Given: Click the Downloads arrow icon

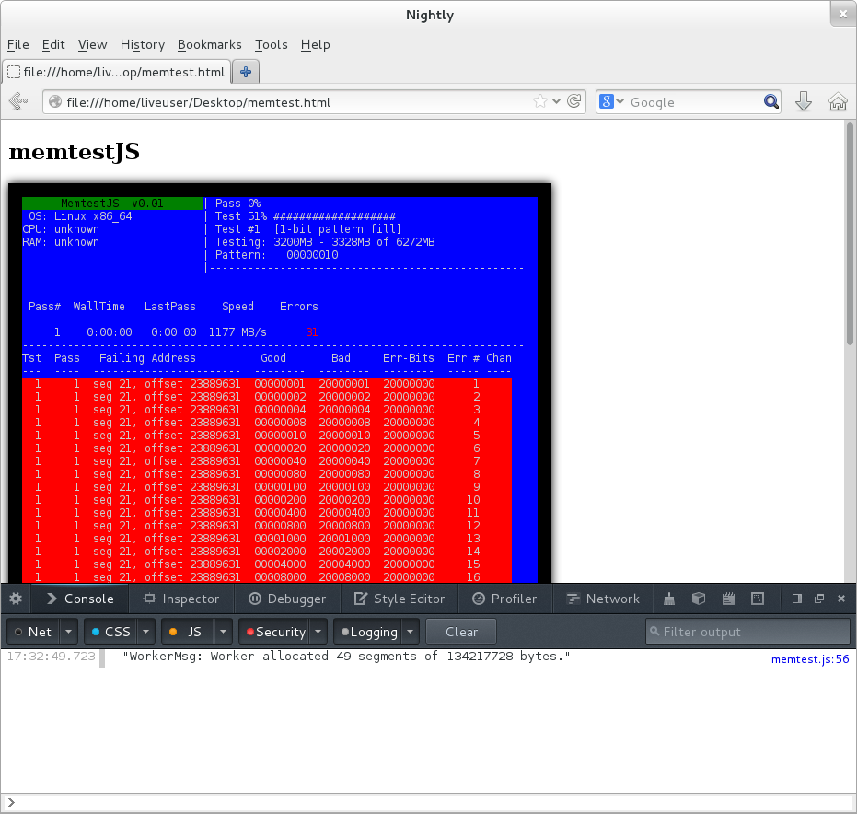Looking at the screenshot, I should point(803,102).
